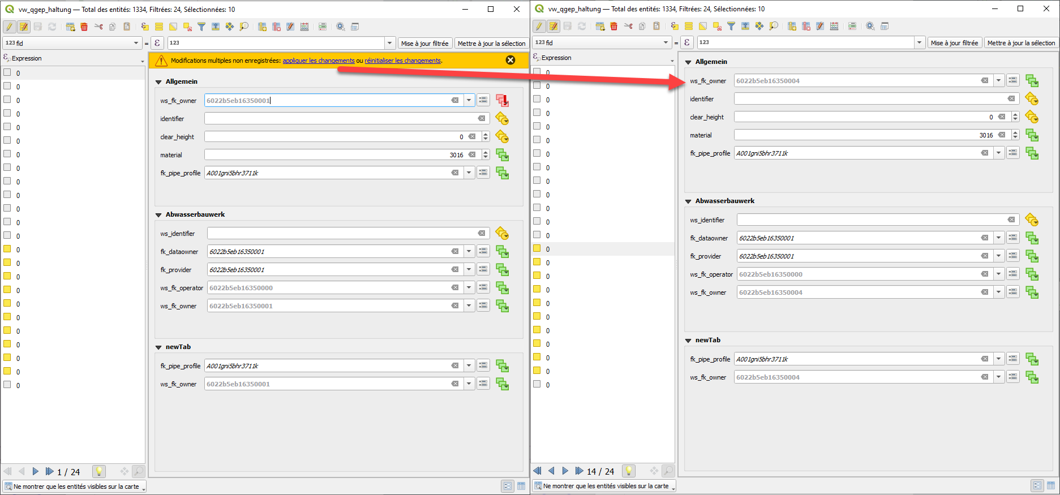Open ws_fk_operator dropdown arrow, left window
Viewport: 1060px width, 495px height.
pyautogui.click(x=469, y=288)
